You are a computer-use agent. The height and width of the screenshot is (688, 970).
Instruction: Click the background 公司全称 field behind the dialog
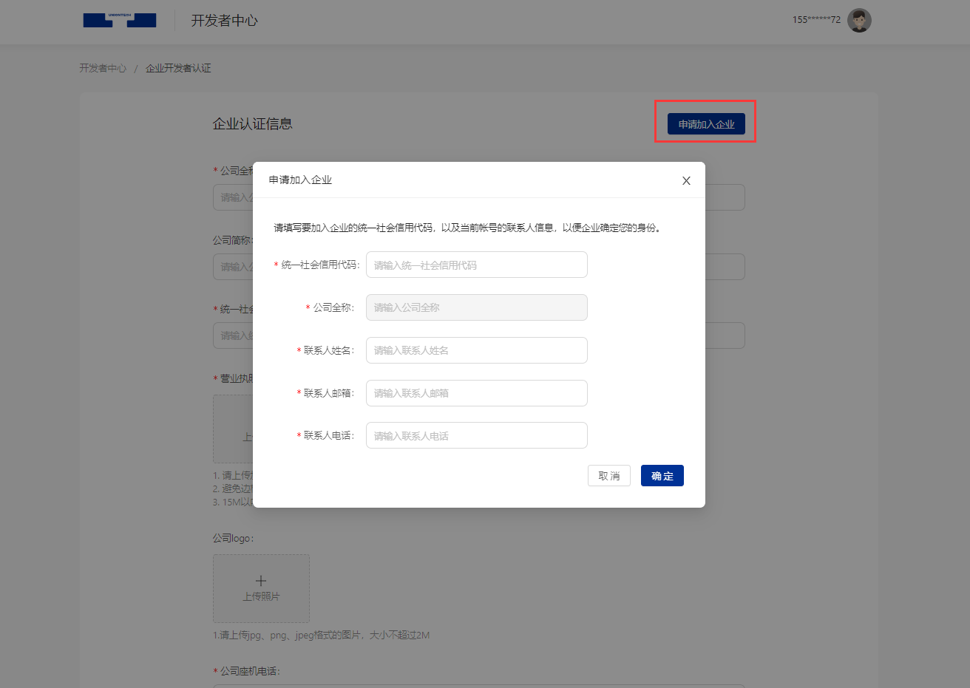tap(725, 197)
